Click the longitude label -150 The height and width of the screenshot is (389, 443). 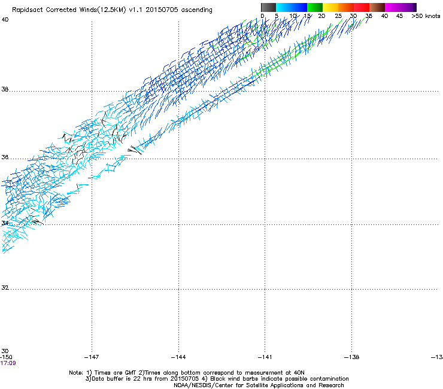click(6, 357)
